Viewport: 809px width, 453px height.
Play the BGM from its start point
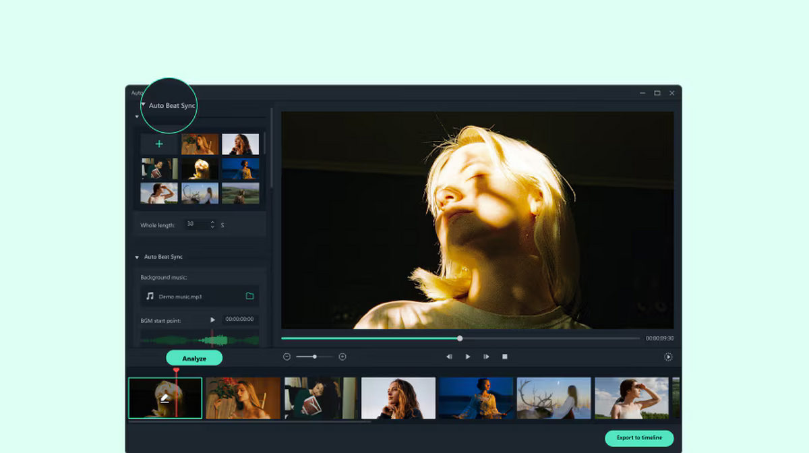tap(213, 320)
